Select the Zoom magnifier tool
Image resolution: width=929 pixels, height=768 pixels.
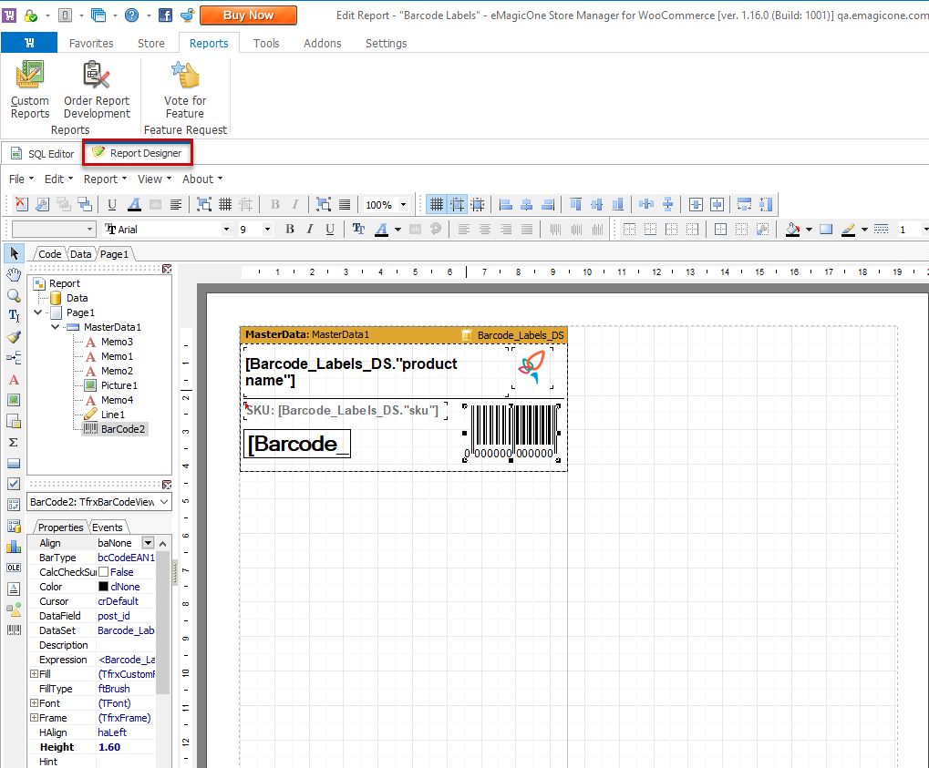coord(14,295)
